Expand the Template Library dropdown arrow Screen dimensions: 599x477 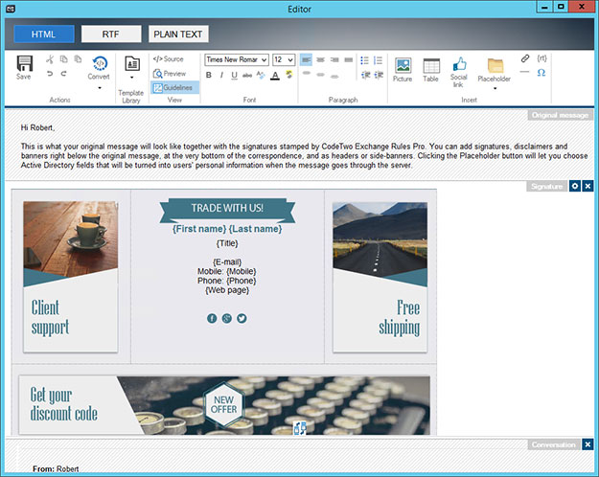click(132, 78)
